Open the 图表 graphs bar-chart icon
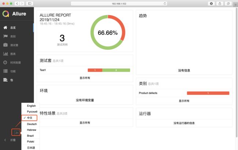This screenshot has height=150, width=238. pos(5,54)
